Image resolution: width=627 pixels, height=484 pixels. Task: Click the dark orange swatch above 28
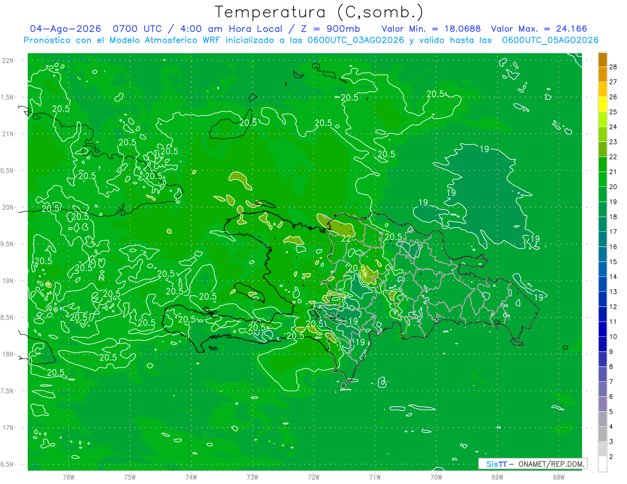coord(602,60)
